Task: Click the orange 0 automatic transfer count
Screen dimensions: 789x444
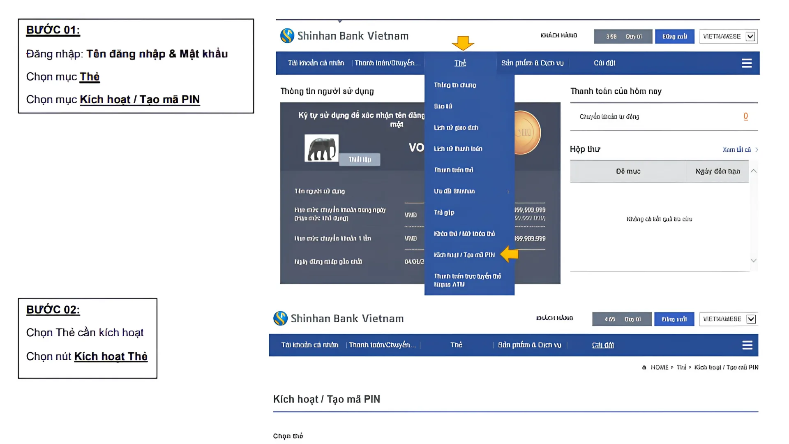Action: [746, 116]
